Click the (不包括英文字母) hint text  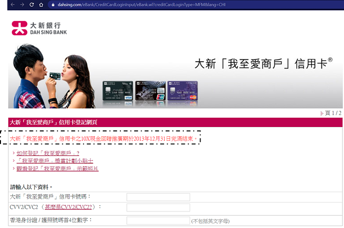point(210,221)
